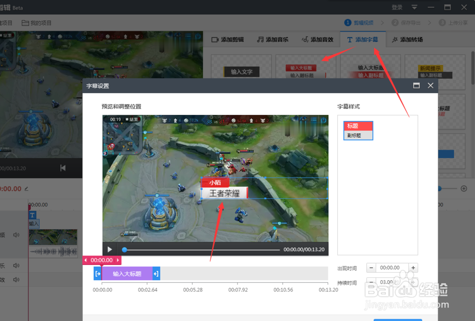Select the 标题 style in 字幕样式
The width and height of the screenshot is (475, 321).
pyautogui.click(x=358, y=125)
